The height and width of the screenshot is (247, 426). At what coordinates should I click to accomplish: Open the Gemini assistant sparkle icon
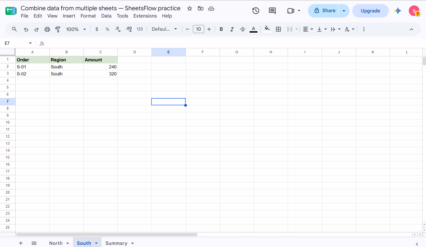point(398,11)
